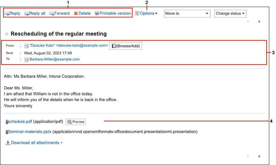Viewport: 276px width, 165px height.
Task: Click the paperclip icon next to schedule.pdf
Action: [7, 122]
